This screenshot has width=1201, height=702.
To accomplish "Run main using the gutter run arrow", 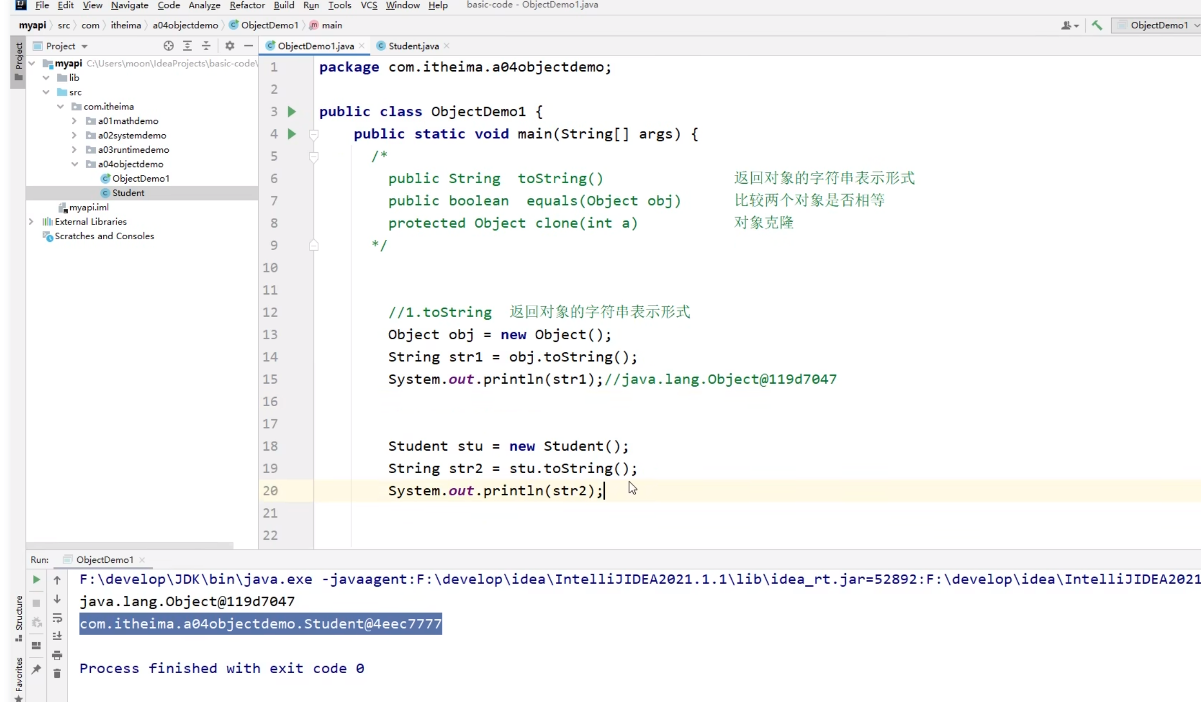I will click(292, 134).
